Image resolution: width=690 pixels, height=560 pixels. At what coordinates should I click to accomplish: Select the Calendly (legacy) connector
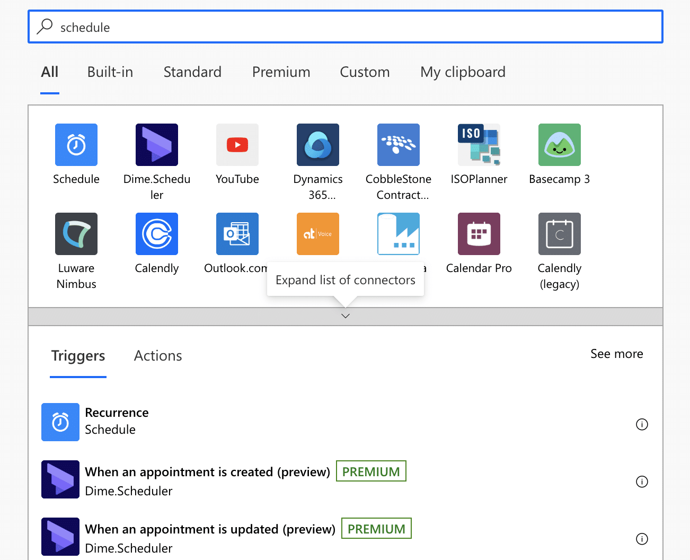pyautogui.click(x=560, y=234)
